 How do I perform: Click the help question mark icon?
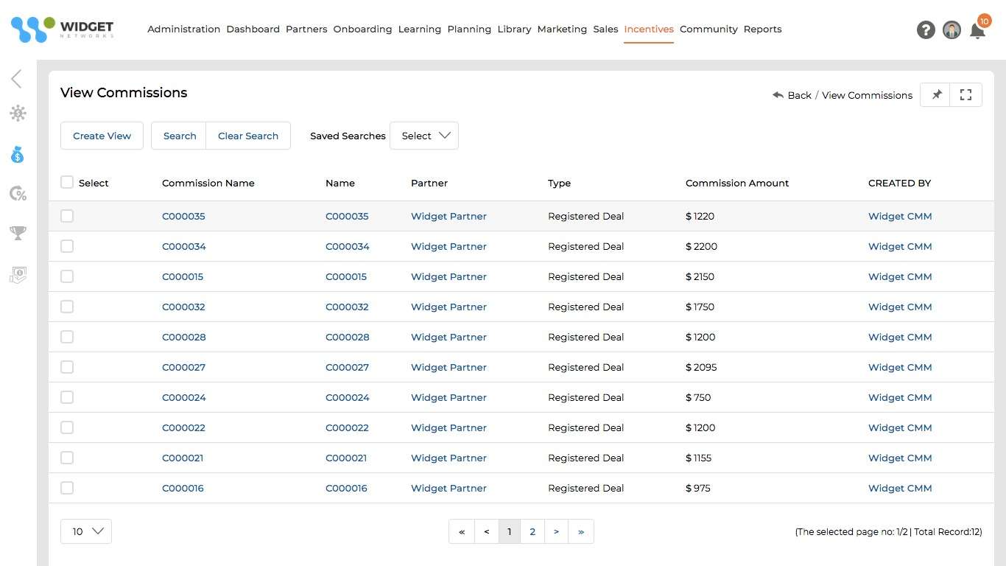tap(926, 29)
